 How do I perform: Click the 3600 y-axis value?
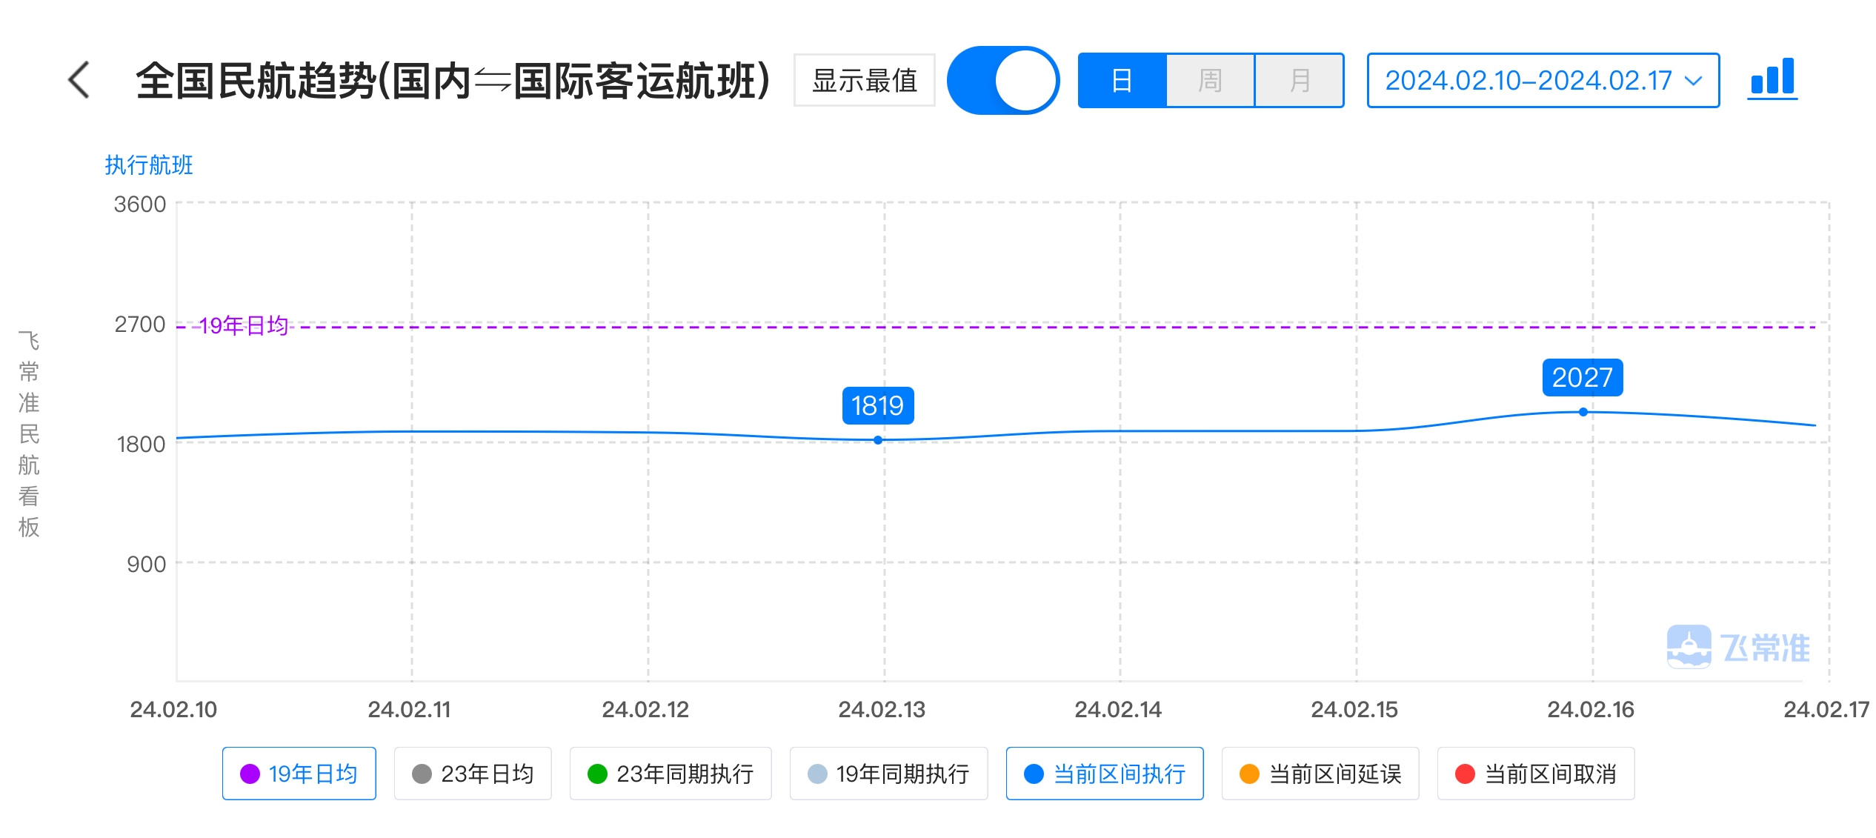click(140, 204)
